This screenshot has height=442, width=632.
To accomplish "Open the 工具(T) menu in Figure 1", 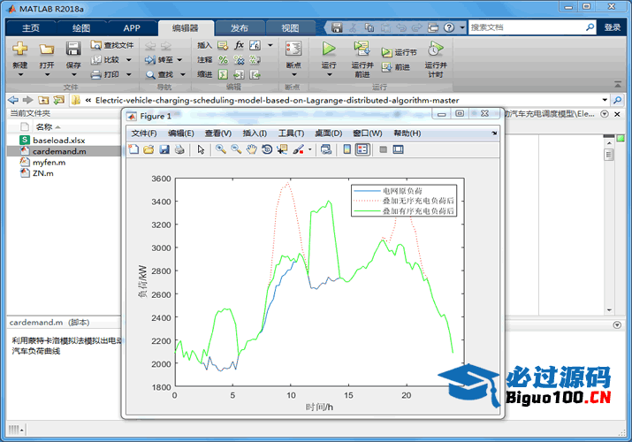I will [291, 133].
